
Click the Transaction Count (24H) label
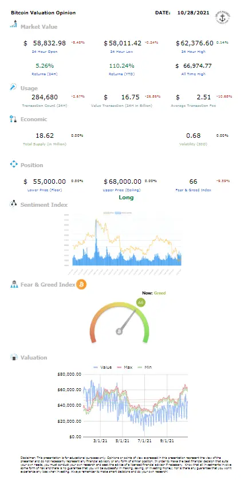(45, 105)
